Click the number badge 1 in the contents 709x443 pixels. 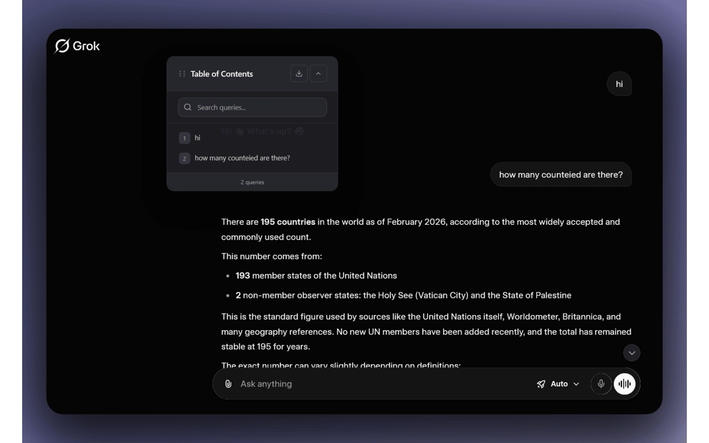pyautogui.click(x=184, y=138)
